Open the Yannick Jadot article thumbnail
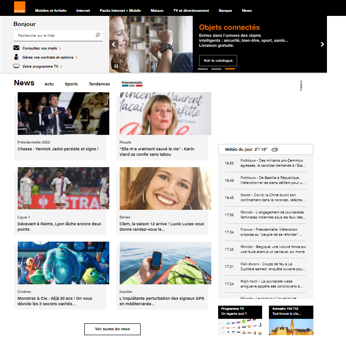This screenshot has height=337, width=346. (63, 114)
